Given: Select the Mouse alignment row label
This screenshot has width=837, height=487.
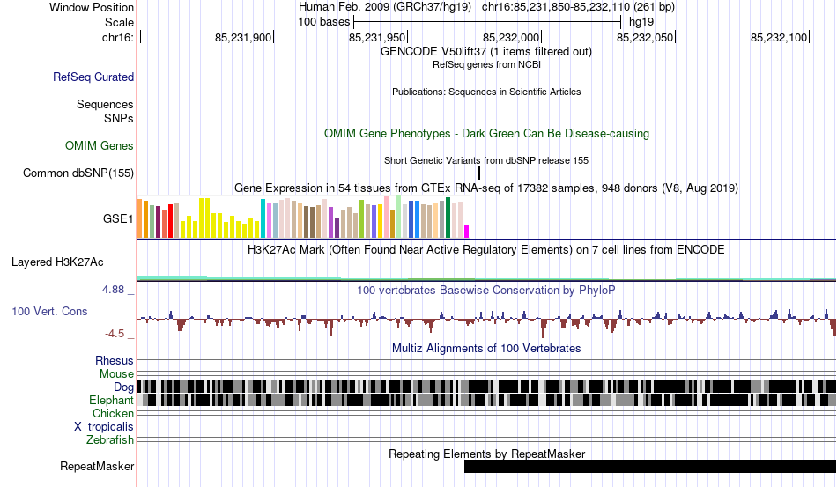Looking at the screenshot, I should click(x=116, y=374).
